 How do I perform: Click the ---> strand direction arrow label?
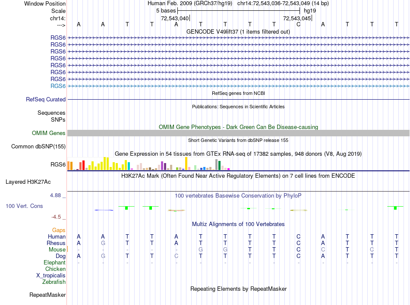(61, 25)
